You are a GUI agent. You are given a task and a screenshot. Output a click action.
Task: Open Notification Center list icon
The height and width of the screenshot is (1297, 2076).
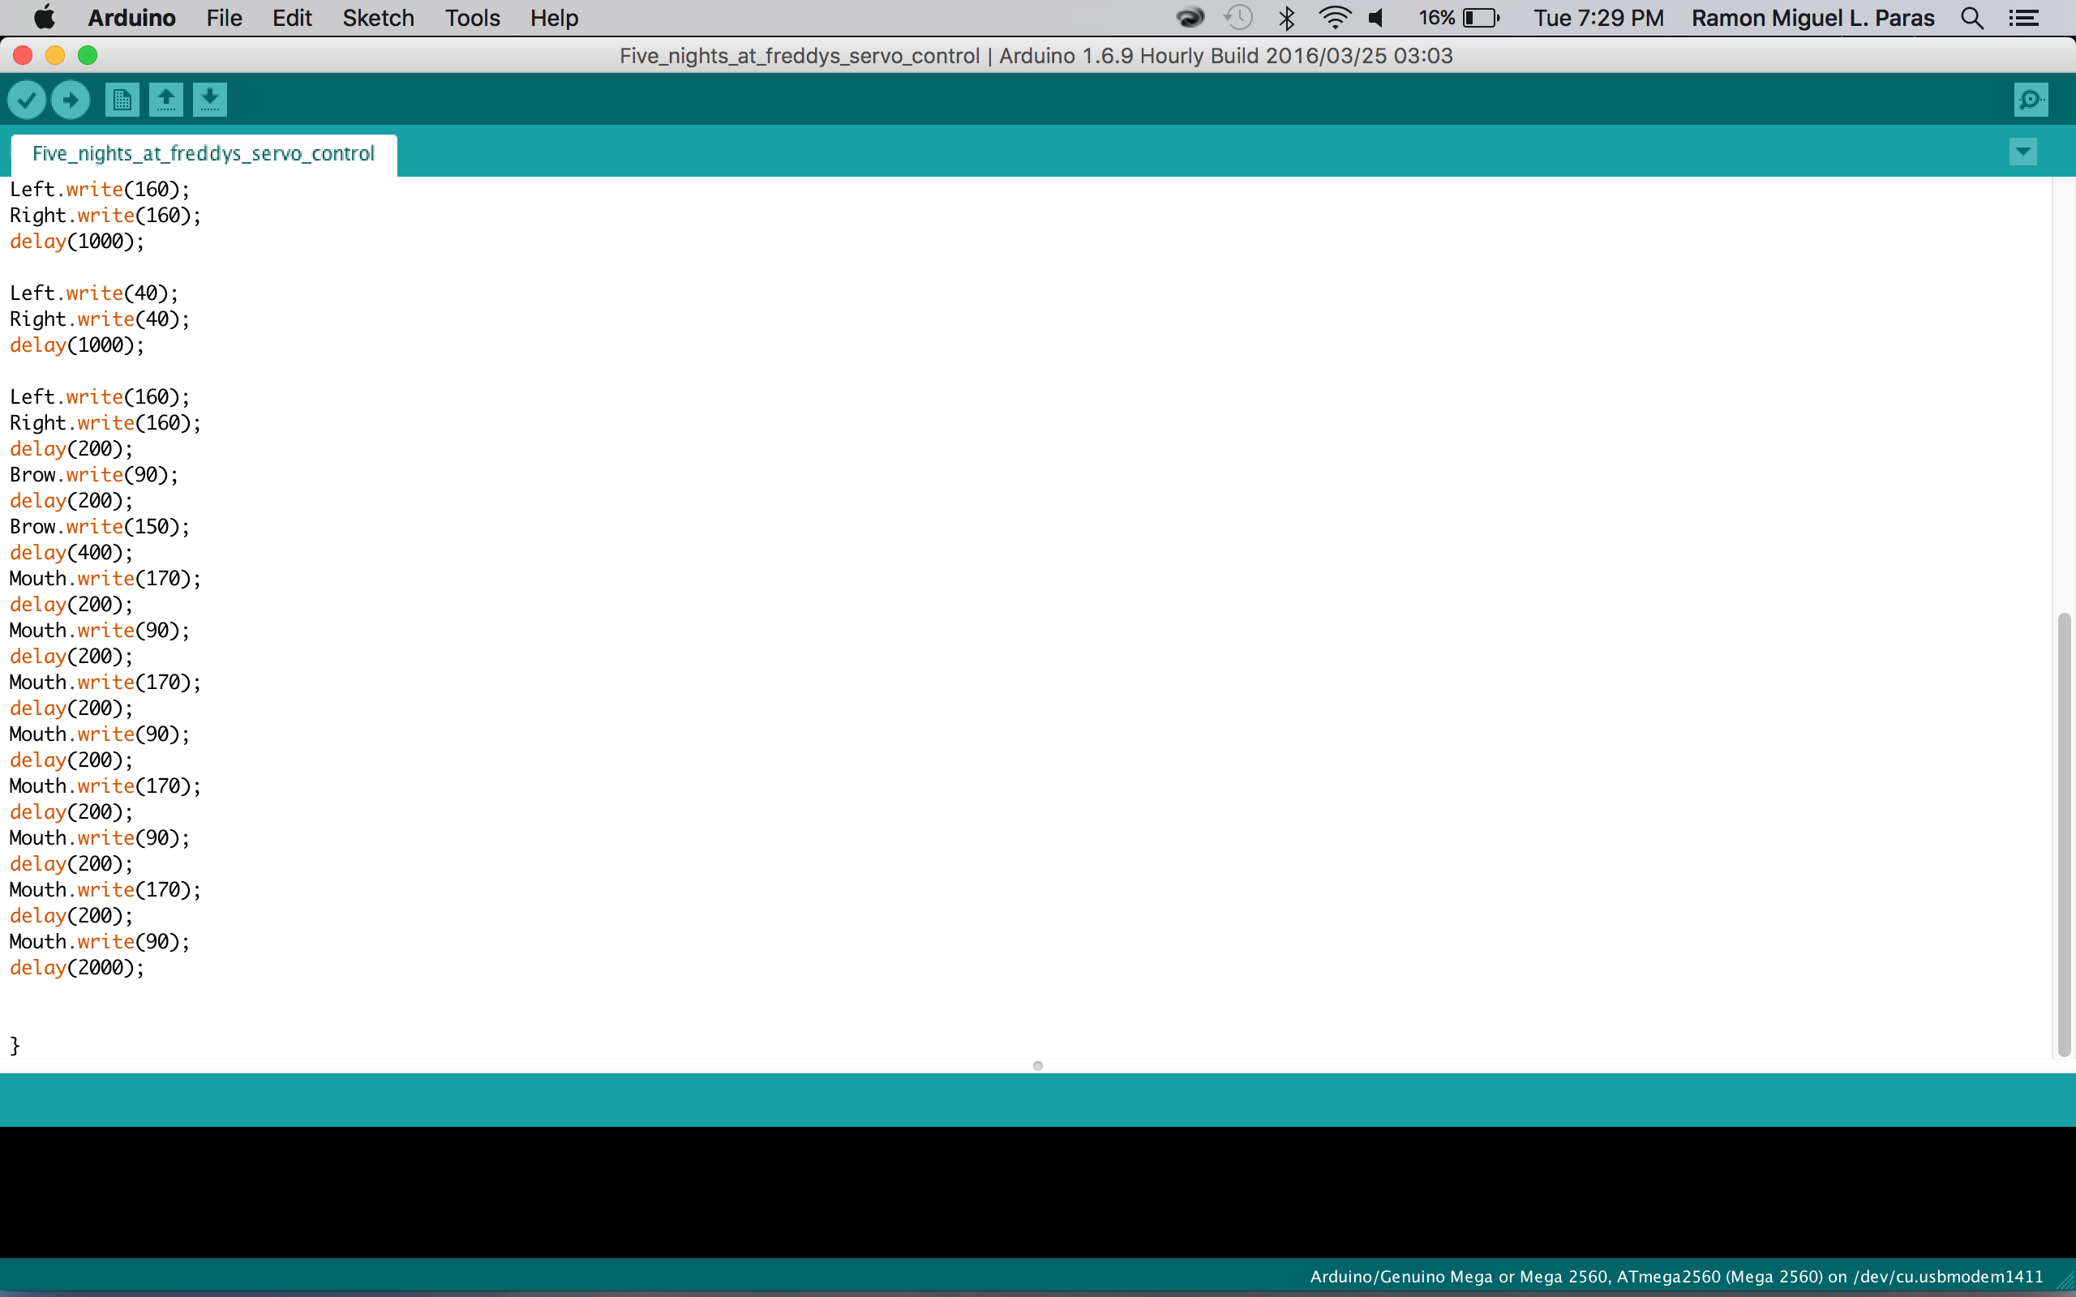click(2022, 17)
